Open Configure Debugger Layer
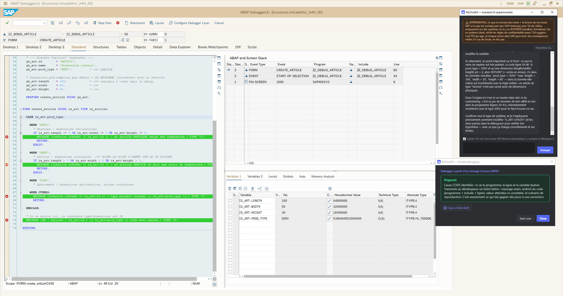This screenshot has height=296, width=563. (x=189, y=23)
